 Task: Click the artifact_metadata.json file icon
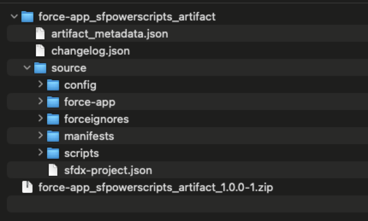tap(40, 34)
